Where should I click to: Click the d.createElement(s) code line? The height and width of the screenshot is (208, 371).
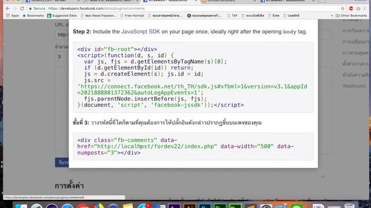point(144,74)
